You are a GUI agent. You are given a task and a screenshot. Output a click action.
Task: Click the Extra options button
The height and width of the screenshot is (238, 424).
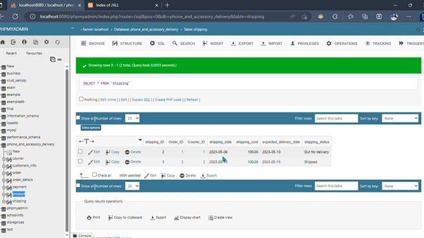pos(91,128)
